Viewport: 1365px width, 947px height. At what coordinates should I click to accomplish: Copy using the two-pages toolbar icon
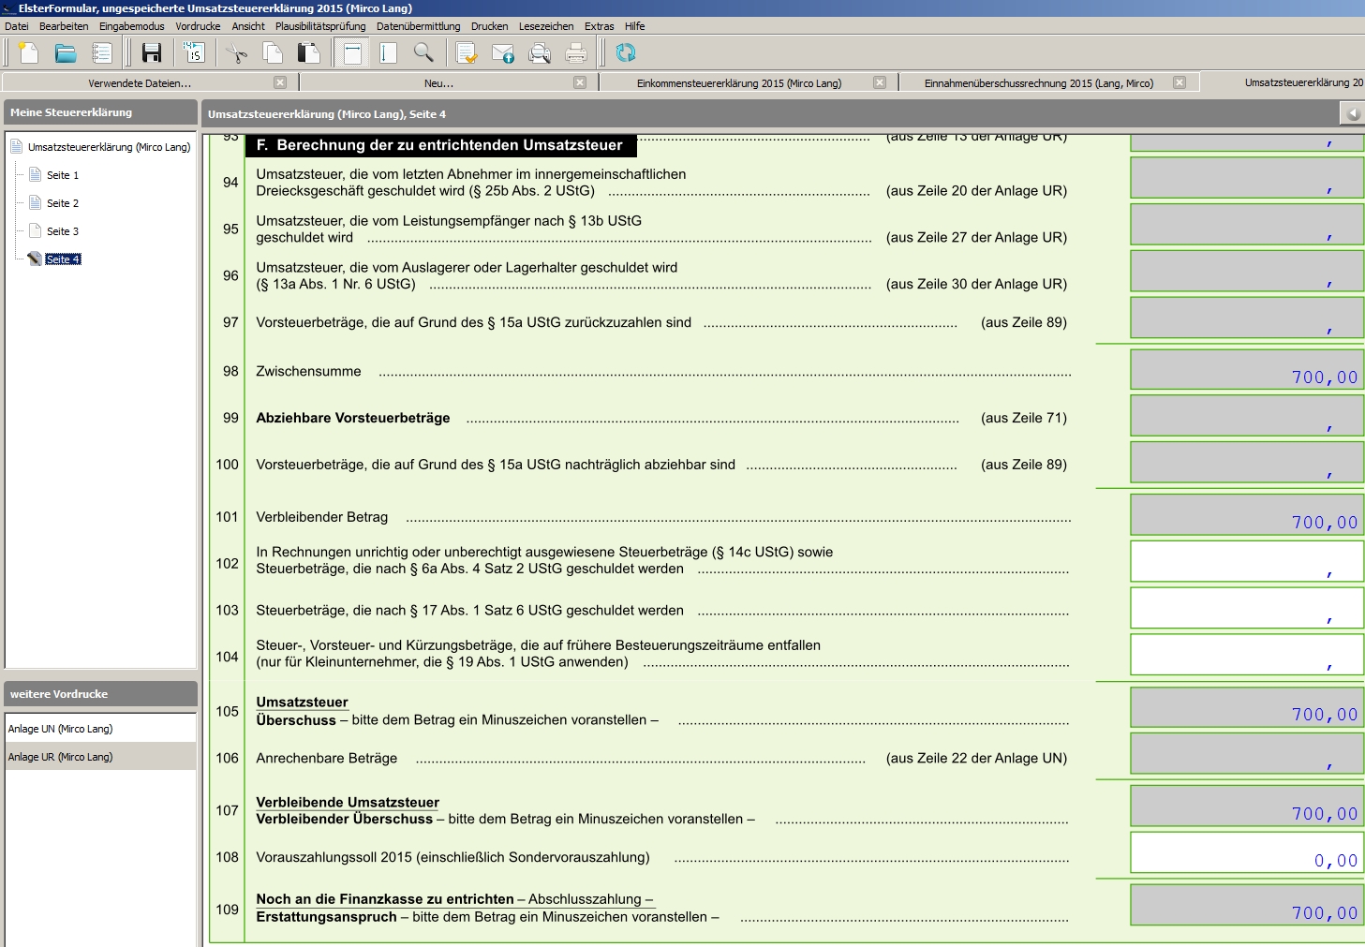[x=273, y=53]
